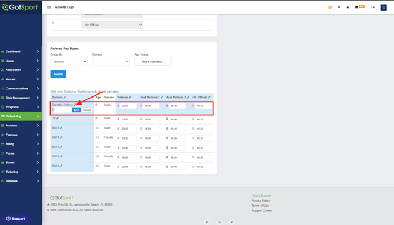Expand Programs chevron in sidebar
This screenshot has height=225, width=394.
tap(38, 107)
